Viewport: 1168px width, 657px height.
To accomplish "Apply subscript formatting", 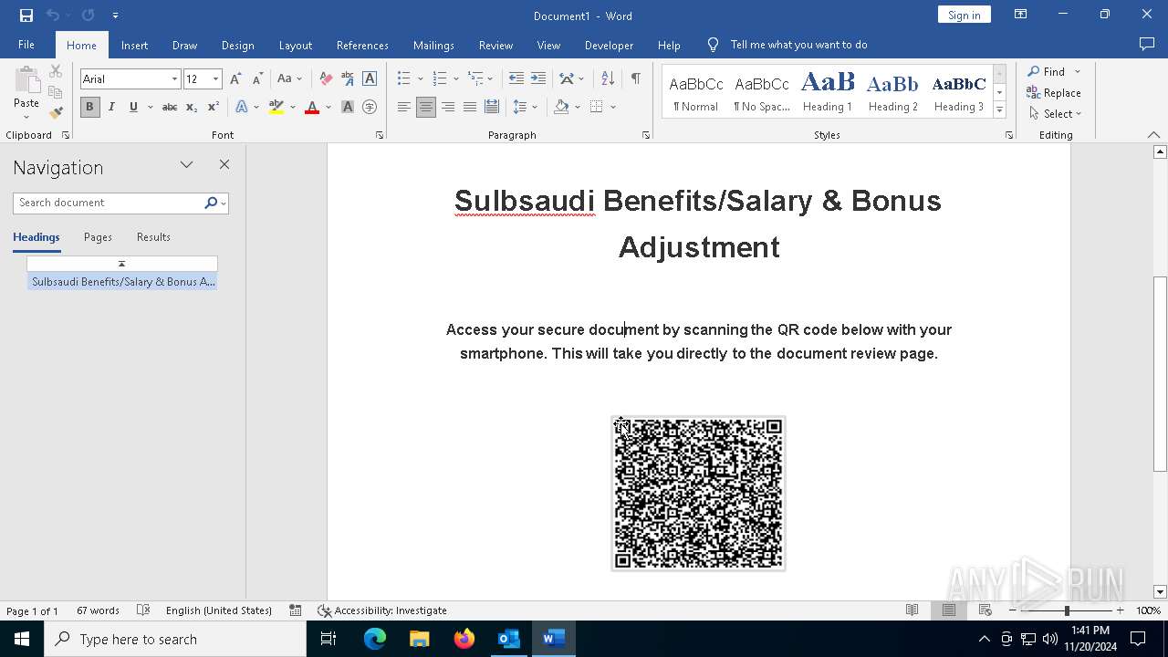I will click(x=192, y=107).
